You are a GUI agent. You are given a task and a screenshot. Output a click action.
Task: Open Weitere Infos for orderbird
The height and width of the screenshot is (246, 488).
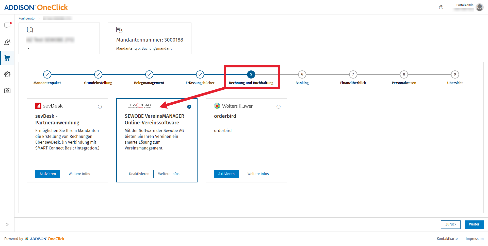(258, 174)
